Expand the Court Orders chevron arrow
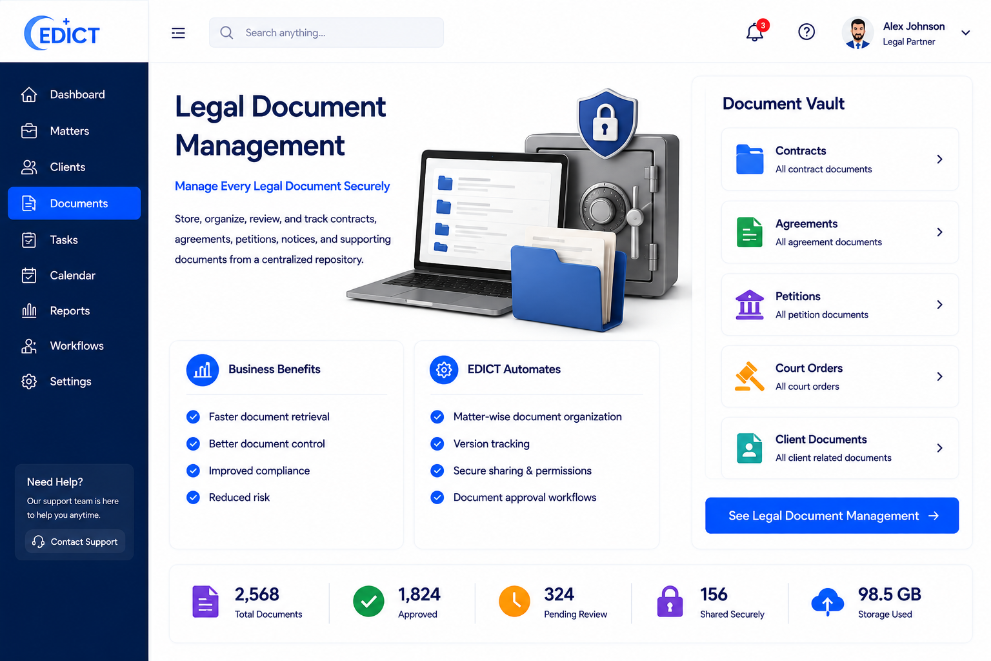 tap(940, 376)
